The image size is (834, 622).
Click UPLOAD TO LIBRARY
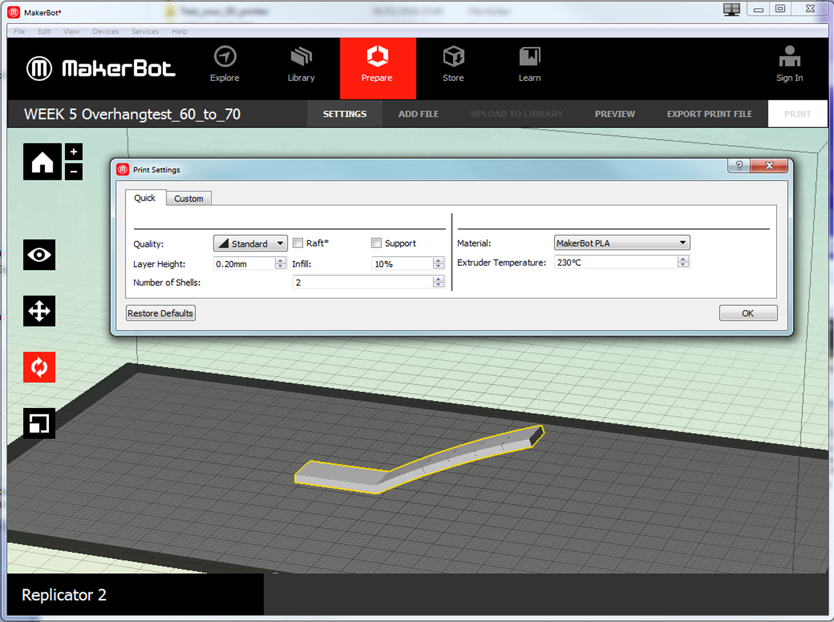pyautogui.click(x=517, y=114)
